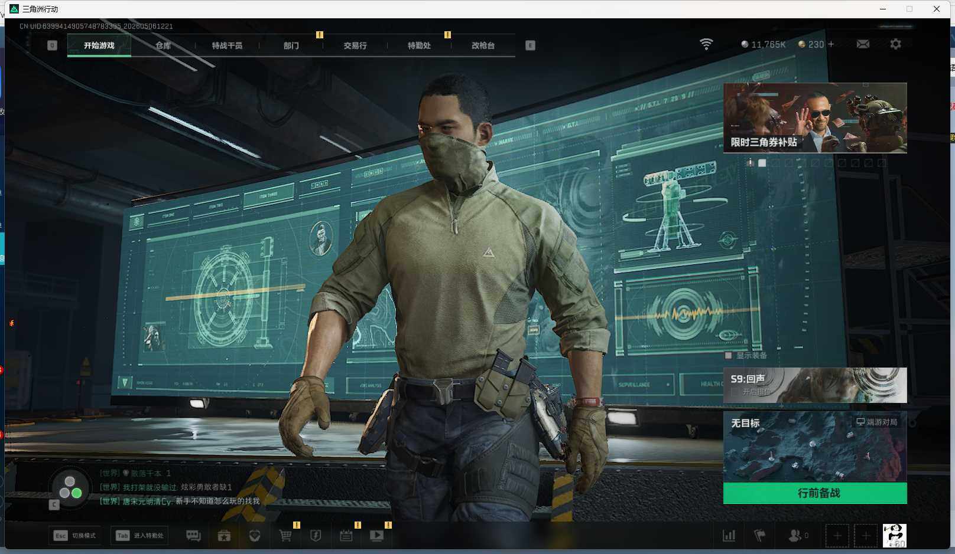Check the Wi-Fi network status icon
Viewport: 955px width, 554px height.
[x=706, y=44]
